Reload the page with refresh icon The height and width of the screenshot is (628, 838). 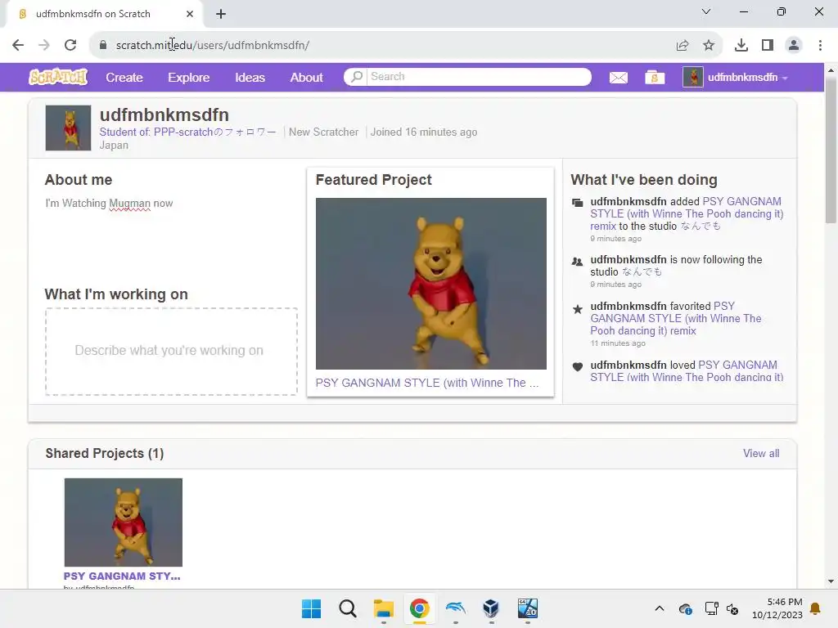(70, 45)
